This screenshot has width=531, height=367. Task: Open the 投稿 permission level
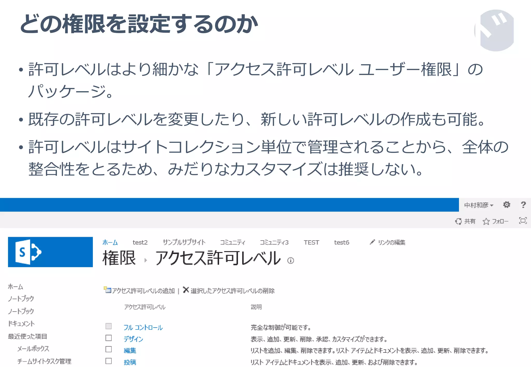tap(130, 362)
